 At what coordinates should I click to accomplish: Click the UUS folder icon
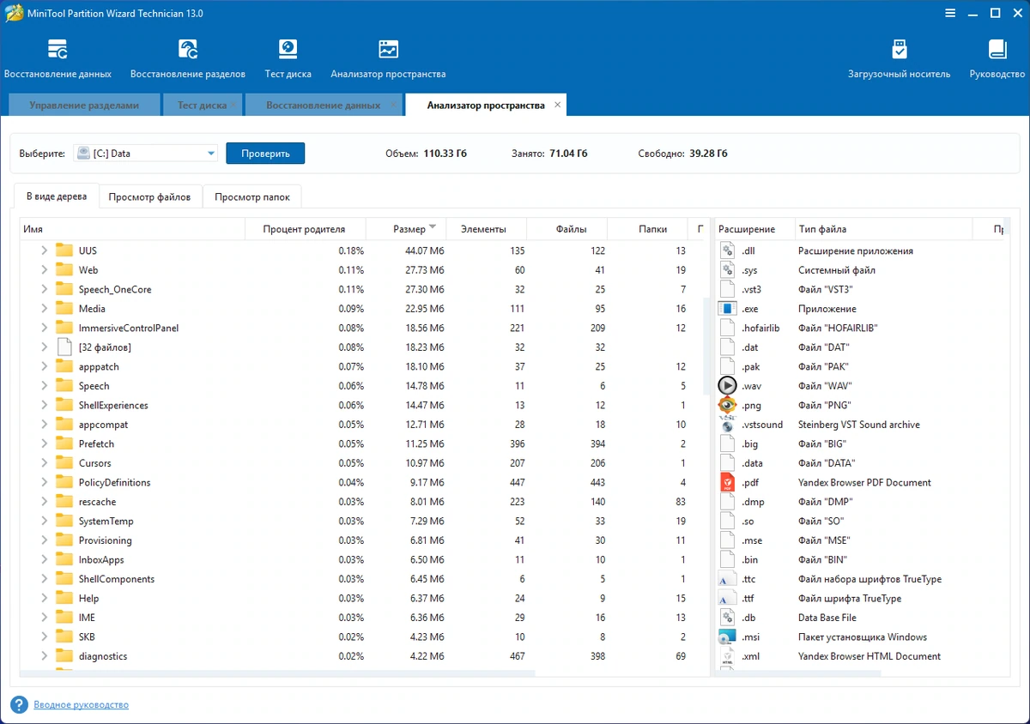pyautogui.click(x=64, y=250)
